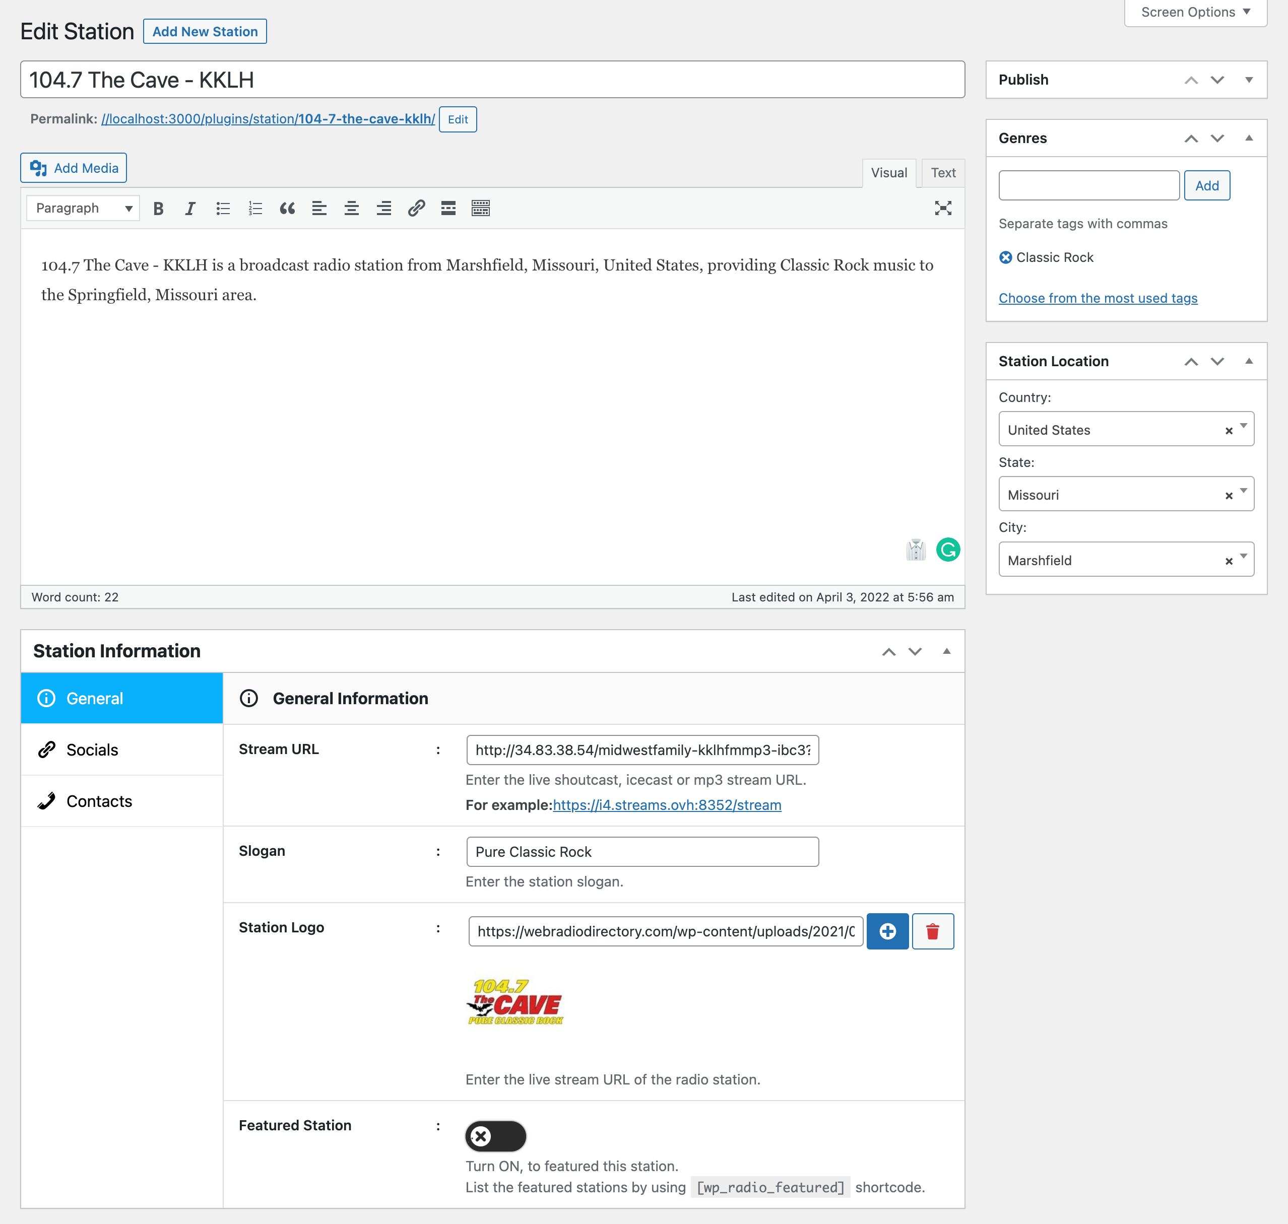The image size is (1288, 1224).
Task: Insert a bulleted list
Action: coord(223,208)
